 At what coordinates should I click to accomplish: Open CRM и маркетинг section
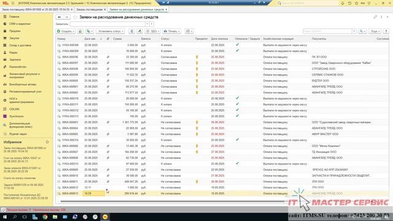click(x=20, y=24)
